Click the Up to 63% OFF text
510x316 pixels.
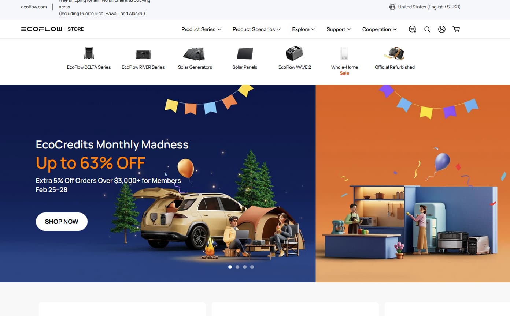(90, 163)
